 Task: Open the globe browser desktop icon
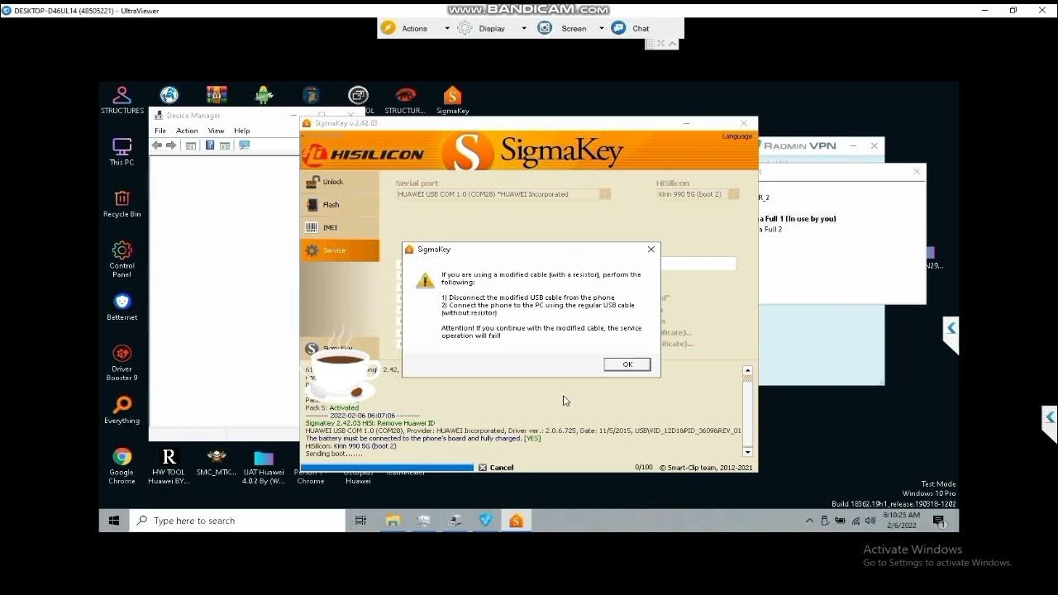169,95
